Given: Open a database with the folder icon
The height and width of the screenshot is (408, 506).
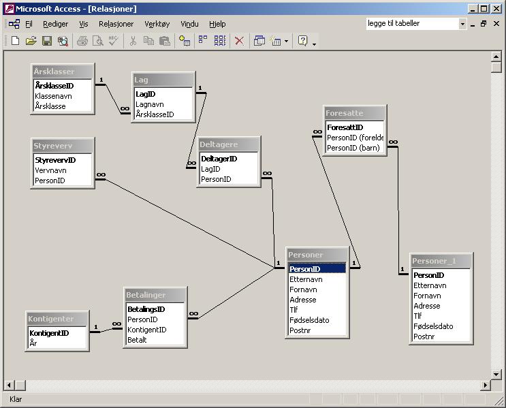Looking at the screenshot, I should click(x=31, y=41).
